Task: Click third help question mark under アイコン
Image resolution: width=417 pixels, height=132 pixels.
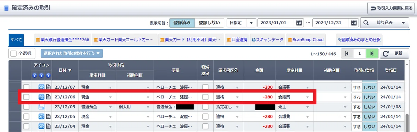Action: [48, 75]
